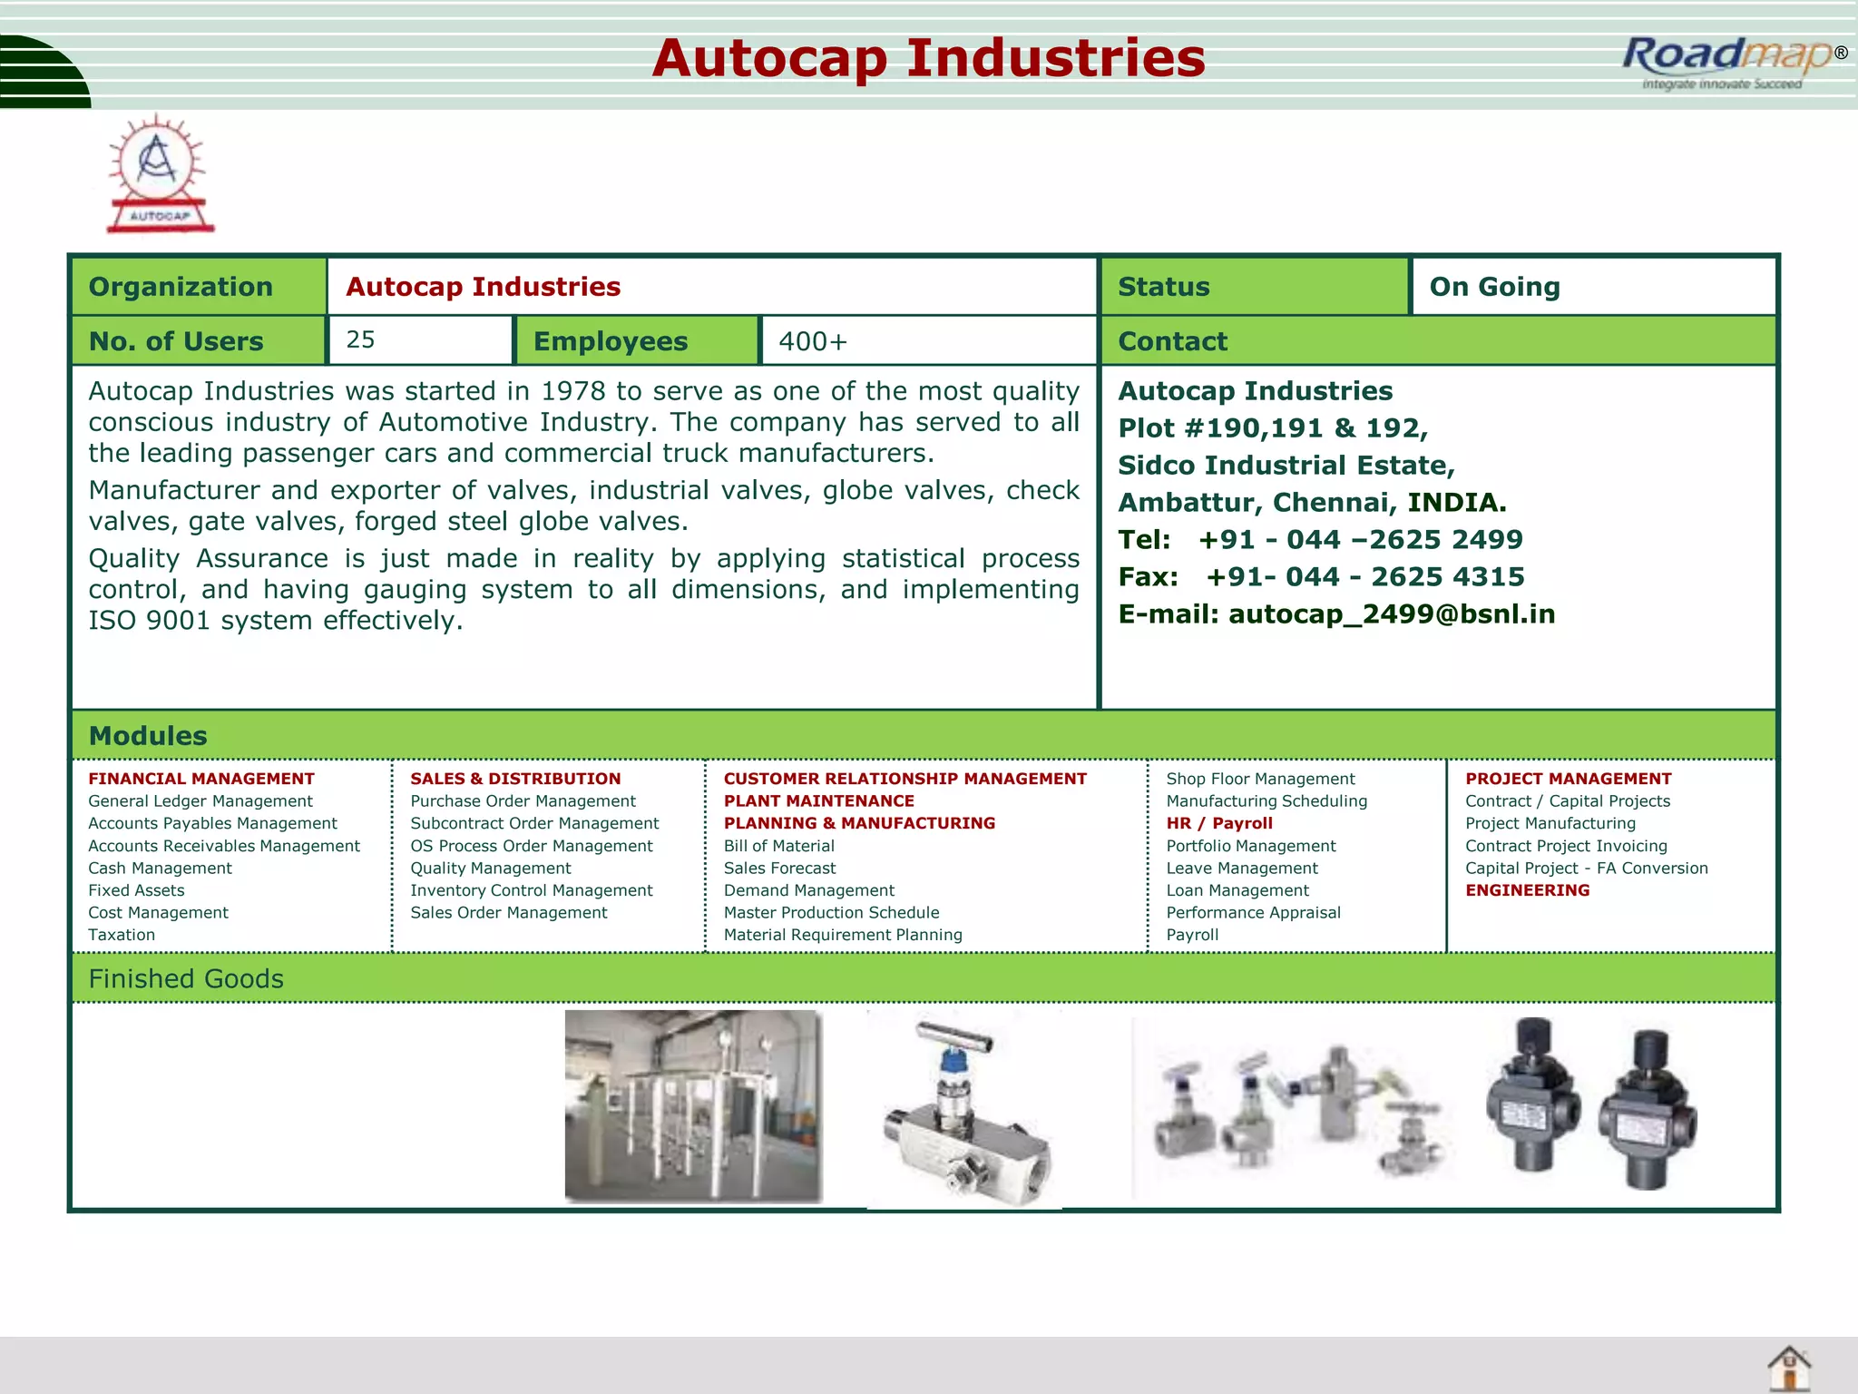The image size is (1858, 1394).
Task: Click Purchase Order Management
Action: click(x=523, y=801)
